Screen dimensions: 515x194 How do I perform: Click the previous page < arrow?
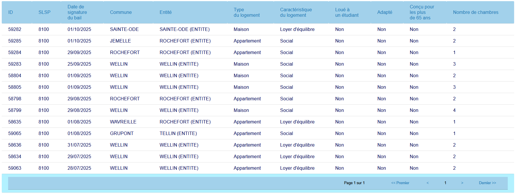[427, 183]
